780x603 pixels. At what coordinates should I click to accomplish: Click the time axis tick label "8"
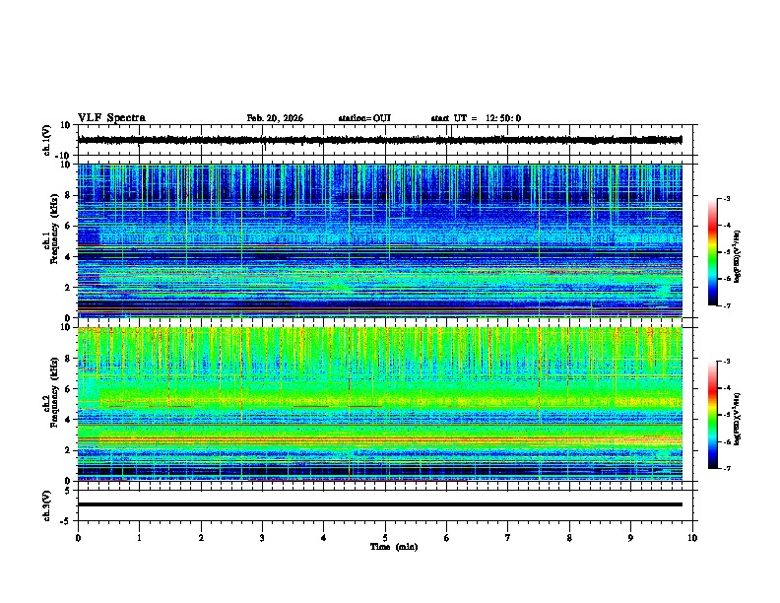coord(569,538)
